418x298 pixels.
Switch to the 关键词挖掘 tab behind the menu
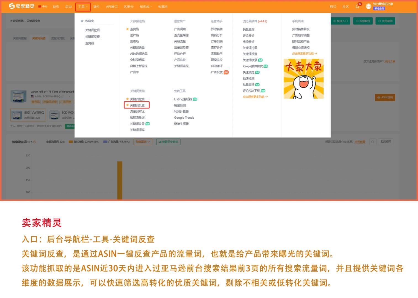coord(20,38)
